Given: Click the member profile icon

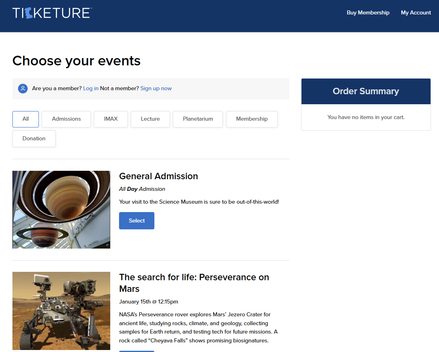Looking at the screenshot, I should point(23,89).
